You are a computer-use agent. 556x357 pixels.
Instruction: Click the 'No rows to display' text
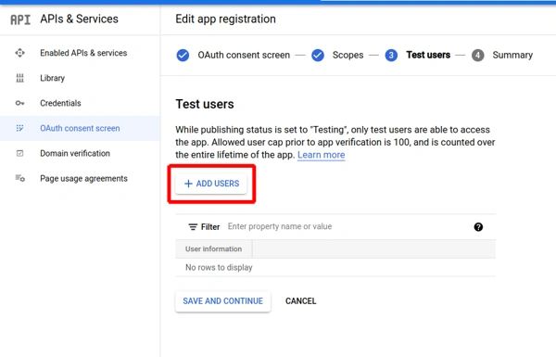coord(219,268)
